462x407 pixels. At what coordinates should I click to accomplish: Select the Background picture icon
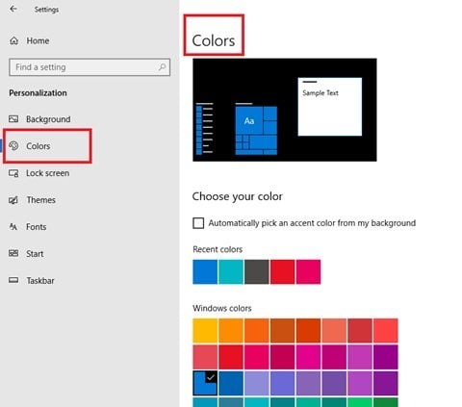coord(13,119)
